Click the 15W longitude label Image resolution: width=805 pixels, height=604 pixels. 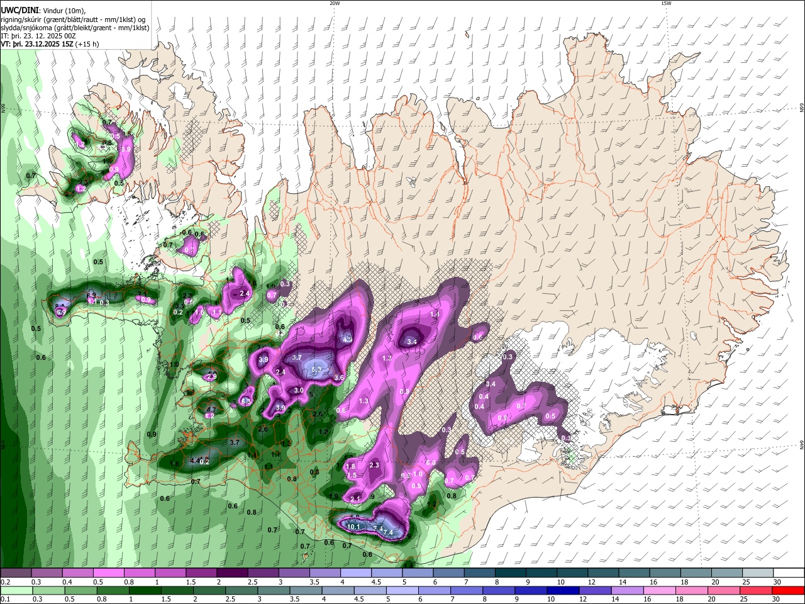(666, 3)
